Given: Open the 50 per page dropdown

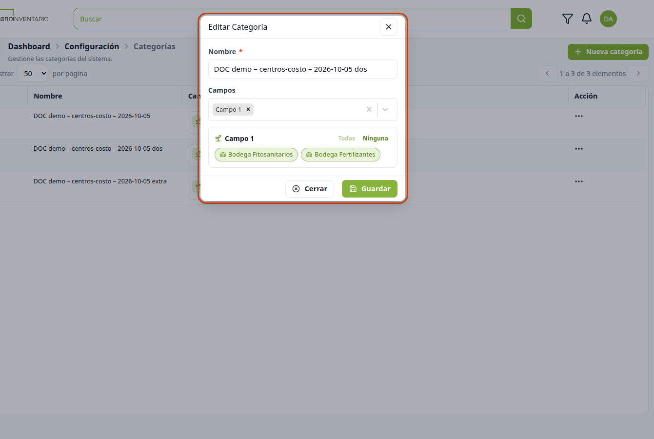Looking at the screenshot, I should click(x=33, y=74).
